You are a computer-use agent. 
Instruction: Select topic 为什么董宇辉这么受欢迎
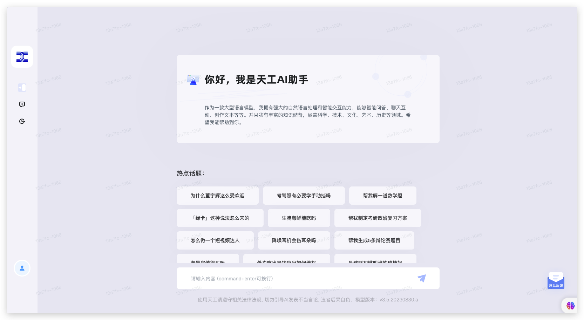pyautogui.click(x=218, y=196)
